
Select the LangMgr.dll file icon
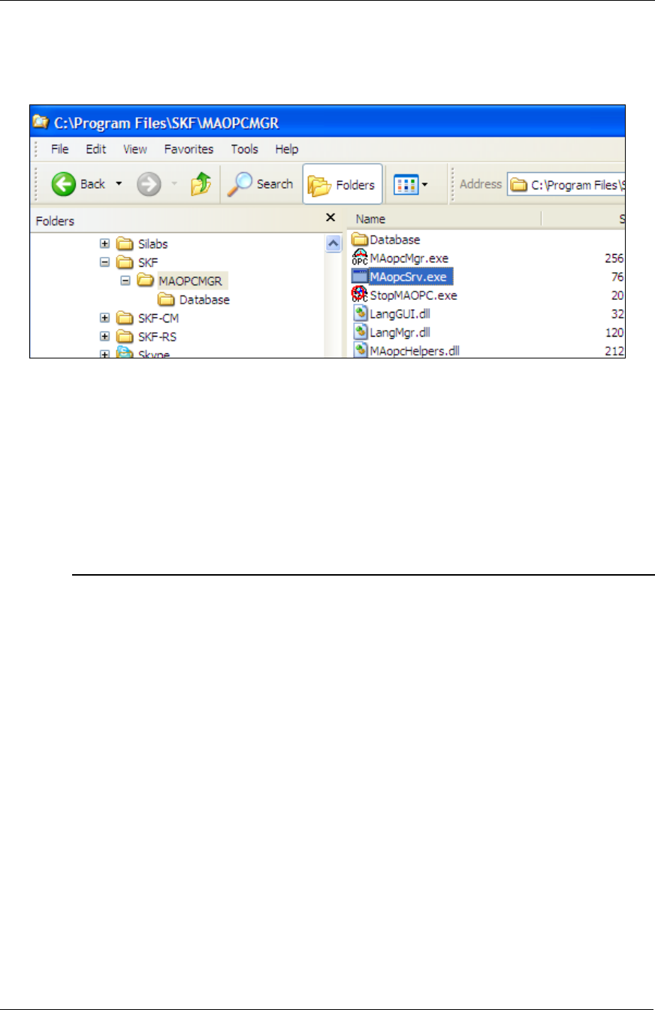point(359,331)
